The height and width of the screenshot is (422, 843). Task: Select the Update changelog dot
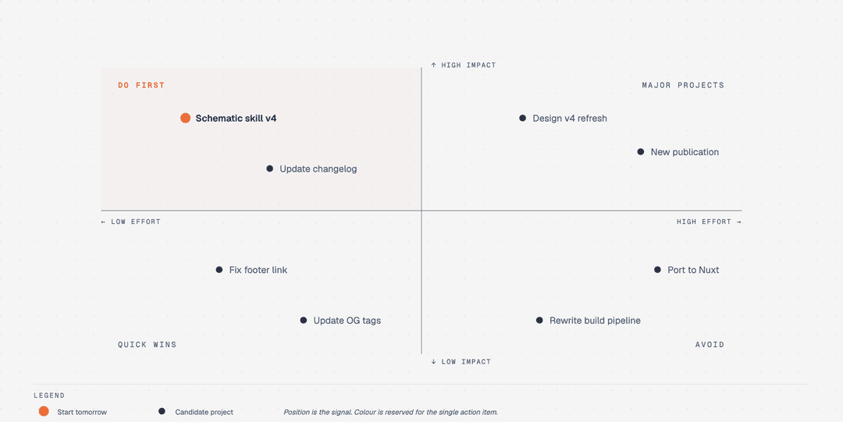click(x=270, y=168)
